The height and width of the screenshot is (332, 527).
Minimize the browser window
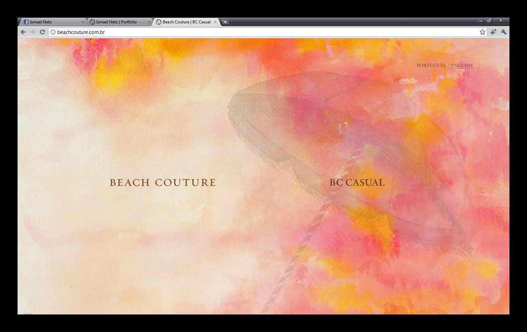click(481, 21)
